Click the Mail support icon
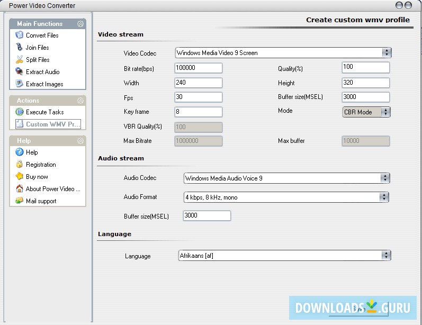The image size is (422, 325). click(x=20, y=201)
